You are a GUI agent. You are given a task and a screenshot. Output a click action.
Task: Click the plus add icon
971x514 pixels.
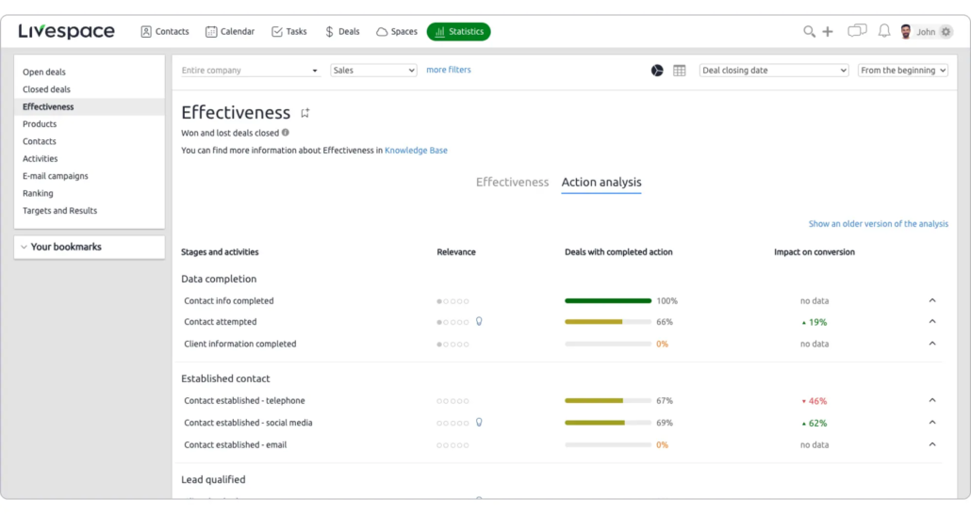click(x=828, y=32)
